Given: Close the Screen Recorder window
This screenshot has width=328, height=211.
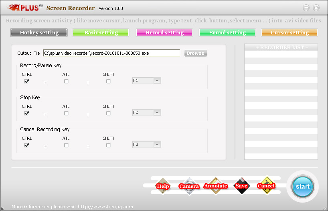Looking at the screenshot, I should [x=316, y=8].
